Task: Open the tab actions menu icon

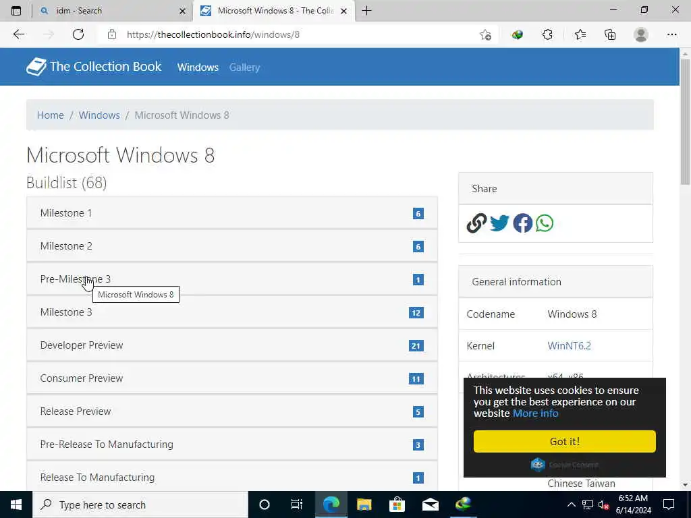Action: pos(16,11)
